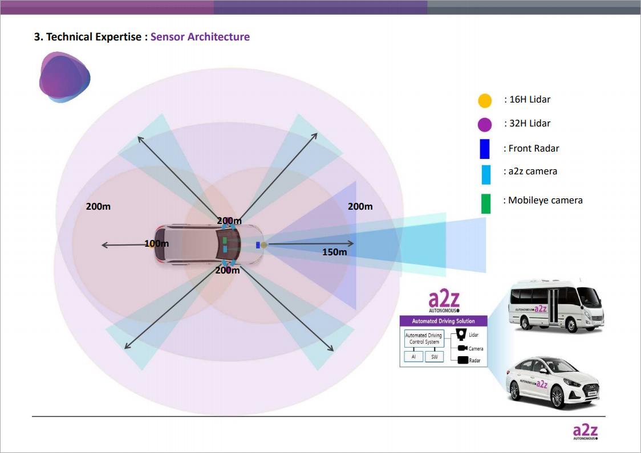Screen dimensions: 641x453
Task: Click the light blue camera marker on windshield
Action: click(x=225, y=249)
